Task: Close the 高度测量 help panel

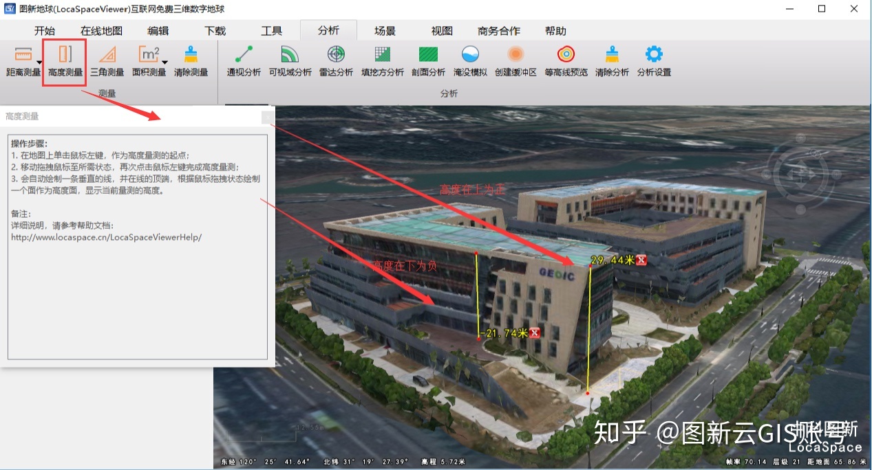Action: (x=267, y=117)
